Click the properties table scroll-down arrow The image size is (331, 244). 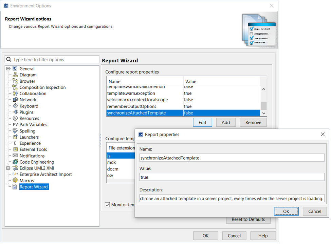(264, 113)
